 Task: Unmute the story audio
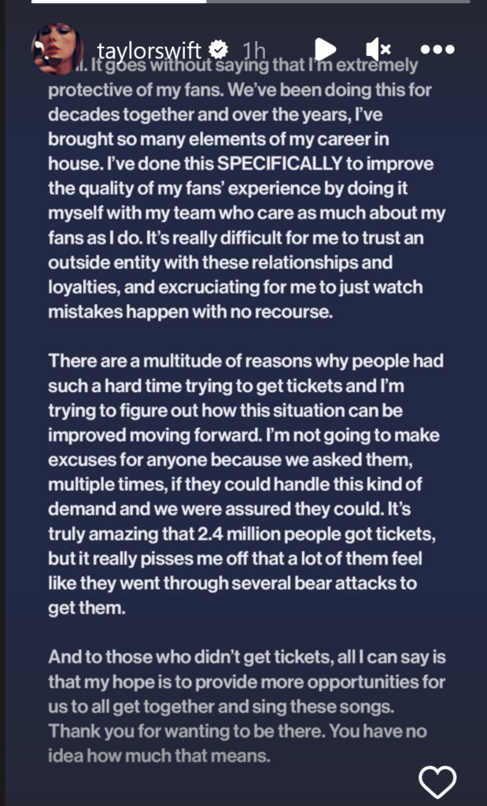click(378, 50)
